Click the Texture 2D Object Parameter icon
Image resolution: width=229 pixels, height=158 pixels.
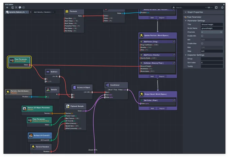click(24, 108)
